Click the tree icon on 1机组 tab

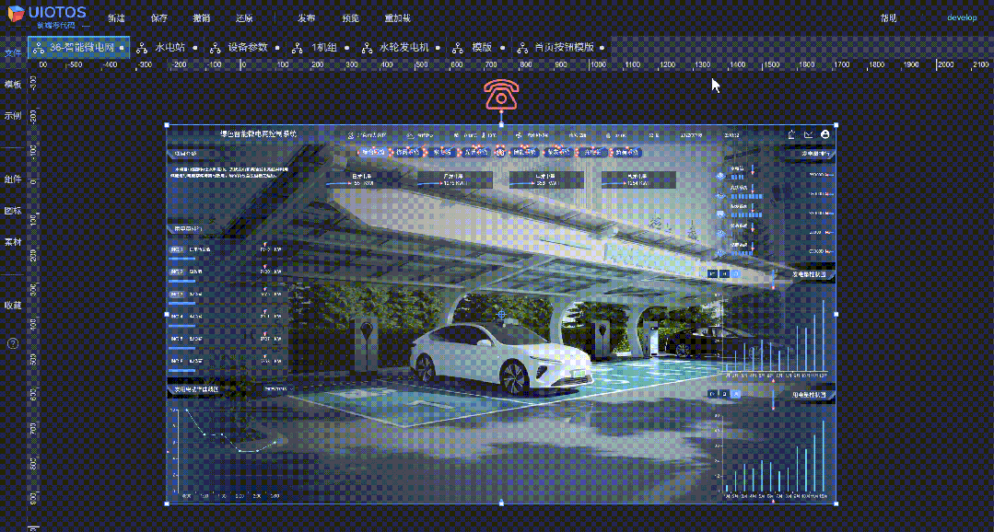point(298,48)
